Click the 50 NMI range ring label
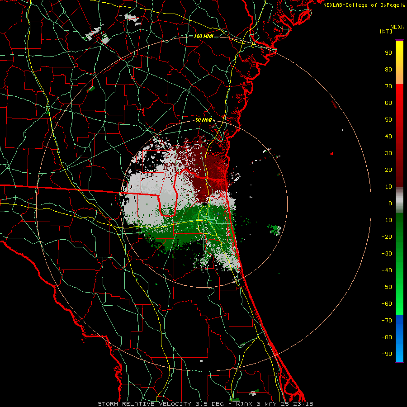This screenshot has height=407, width=407. coord(203,120)
